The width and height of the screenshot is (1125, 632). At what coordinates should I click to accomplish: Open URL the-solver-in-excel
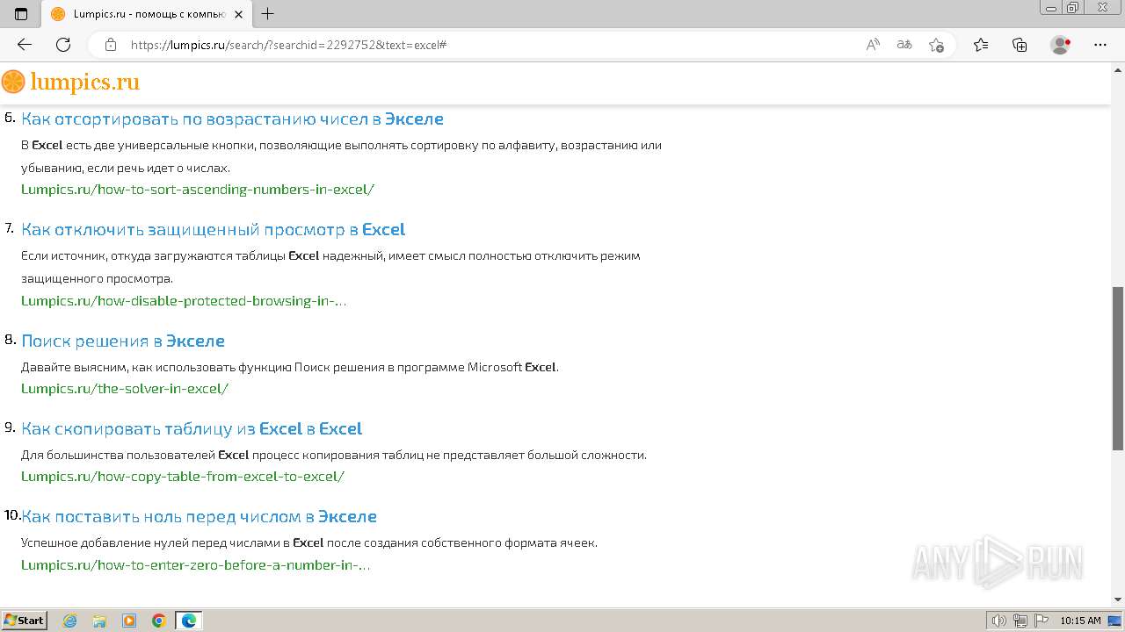point(125,388)
